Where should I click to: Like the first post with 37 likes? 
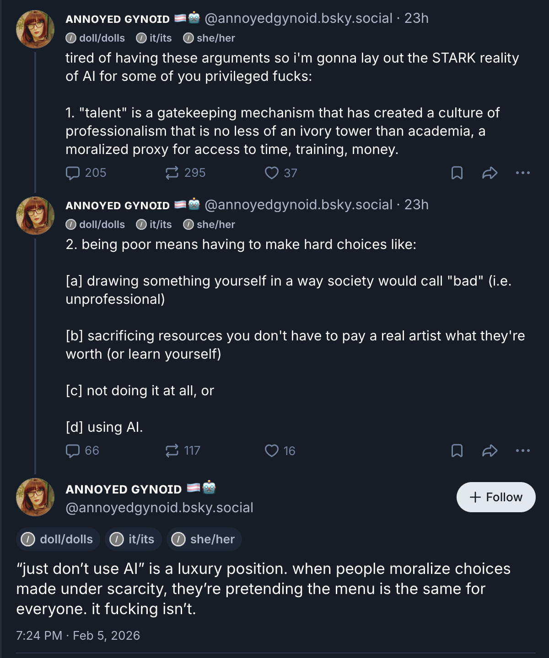[272, 173]
